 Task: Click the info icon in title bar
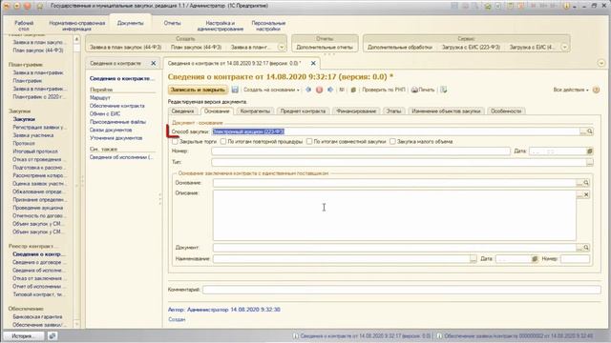tap(566, 6)
